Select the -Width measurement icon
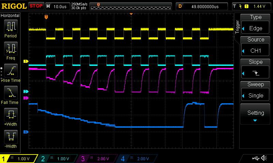Viewport: 273px width, 163px height. pyautogui.click(x=11, y=137)
